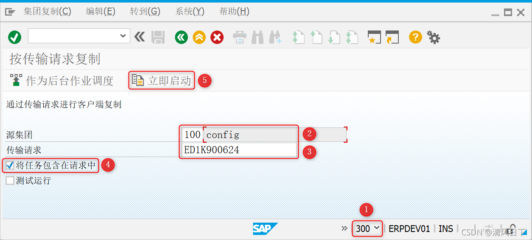Image resolution: width=532 pixels, height=240 pixels.
Task: Click the 源集团 label
Action: click(20, 135)
